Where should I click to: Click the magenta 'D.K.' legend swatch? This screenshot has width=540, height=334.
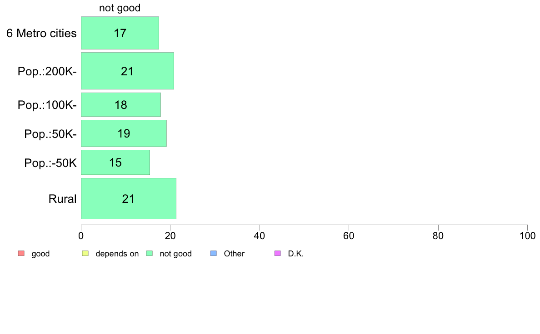click(x=278, y=254)
